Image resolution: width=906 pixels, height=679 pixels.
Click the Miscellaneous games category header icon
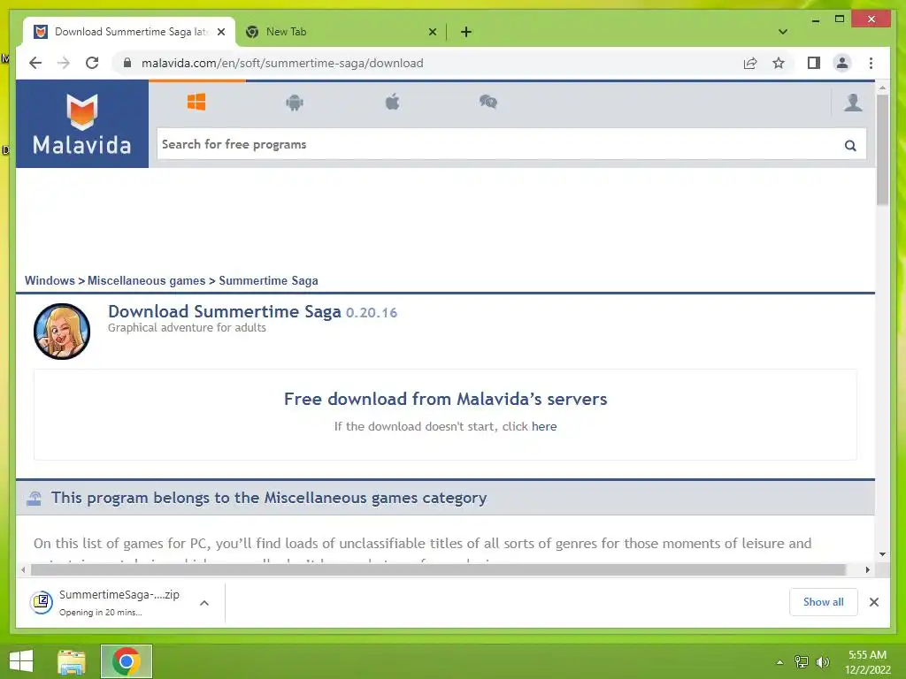point(35,498)
